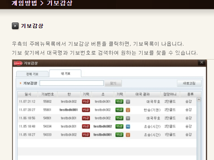Image resolution: width=214 pixels, height=160 pixels.
Task: Click the 게임방법 breadcrumb link
Action: click(24, 3)
